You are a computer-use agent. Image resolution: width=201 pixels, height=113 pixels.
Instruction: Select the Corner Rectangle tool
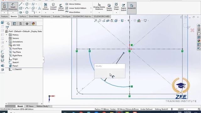pyautogui.click(x=20, y=8)
